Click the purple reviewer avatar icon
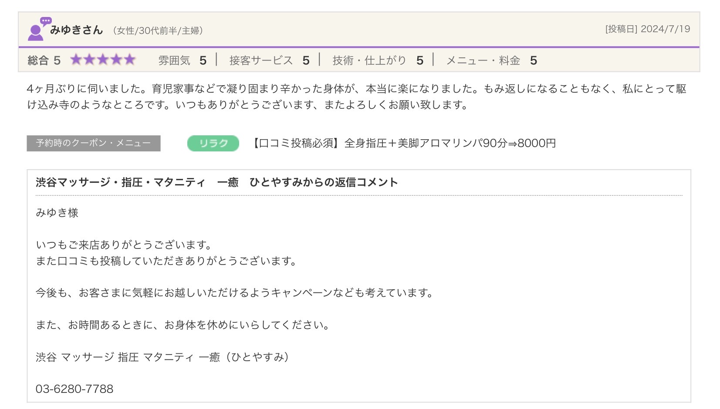This screenshot has height=409, width=720. 39,29
